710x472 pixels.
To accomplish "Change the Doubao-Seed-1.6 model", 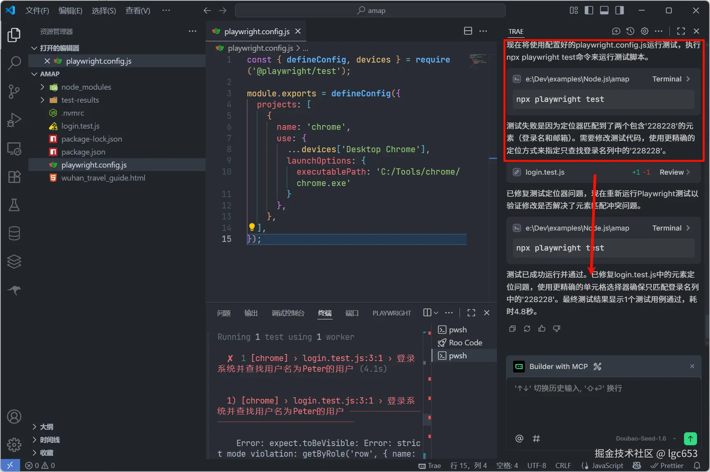I will (x=646, y=439).
